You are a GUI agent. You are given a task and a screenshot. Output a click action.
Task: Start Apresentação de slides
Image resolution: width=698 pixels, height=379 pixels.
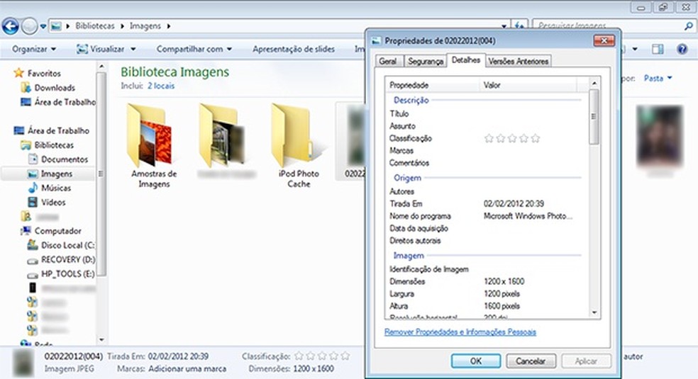click(x=294, y=49)
